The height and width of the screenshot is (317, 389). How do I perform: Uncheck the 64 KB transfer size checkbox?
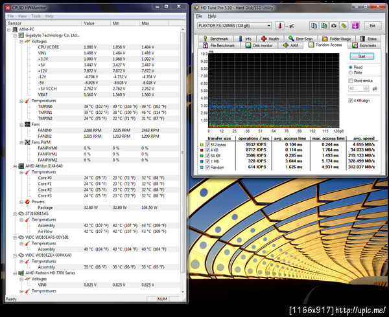(207, 156)
